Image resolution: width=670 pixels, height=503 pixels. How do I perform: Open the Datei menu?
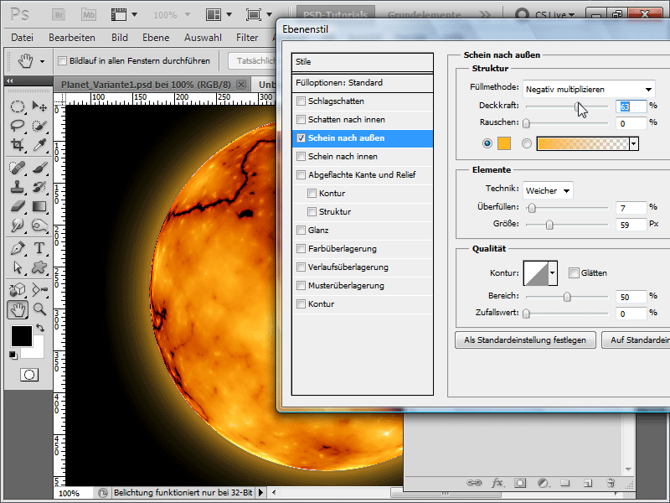click(23, 38)
